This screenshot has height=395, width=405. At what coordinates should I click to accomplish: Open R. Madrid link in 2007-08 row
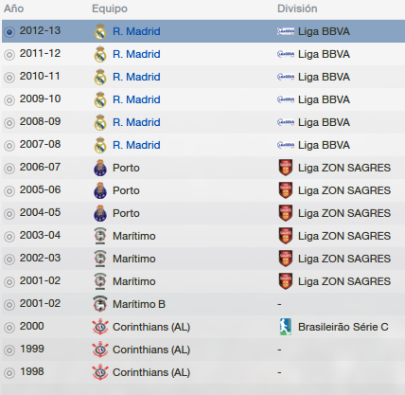[x=136, y=145]
